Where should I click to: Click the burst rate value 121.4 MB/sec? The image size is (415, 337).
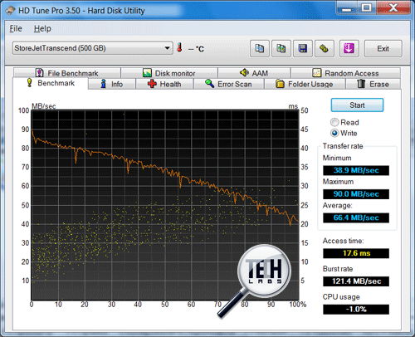click(356, 281)
